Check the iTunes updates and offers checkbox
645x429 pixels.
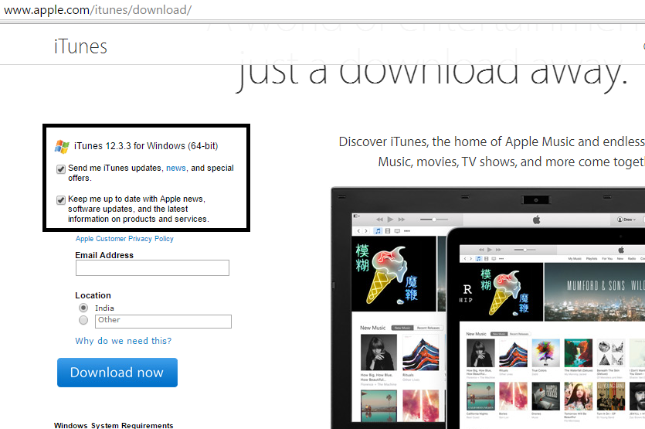[x=61, y=169]
